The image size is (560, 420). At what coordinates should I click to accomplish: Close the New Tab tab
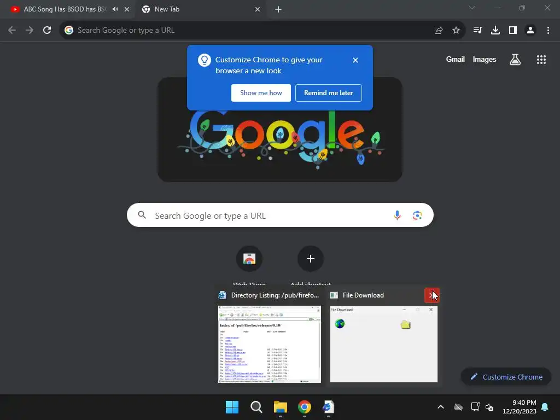[x=258, y=9]
